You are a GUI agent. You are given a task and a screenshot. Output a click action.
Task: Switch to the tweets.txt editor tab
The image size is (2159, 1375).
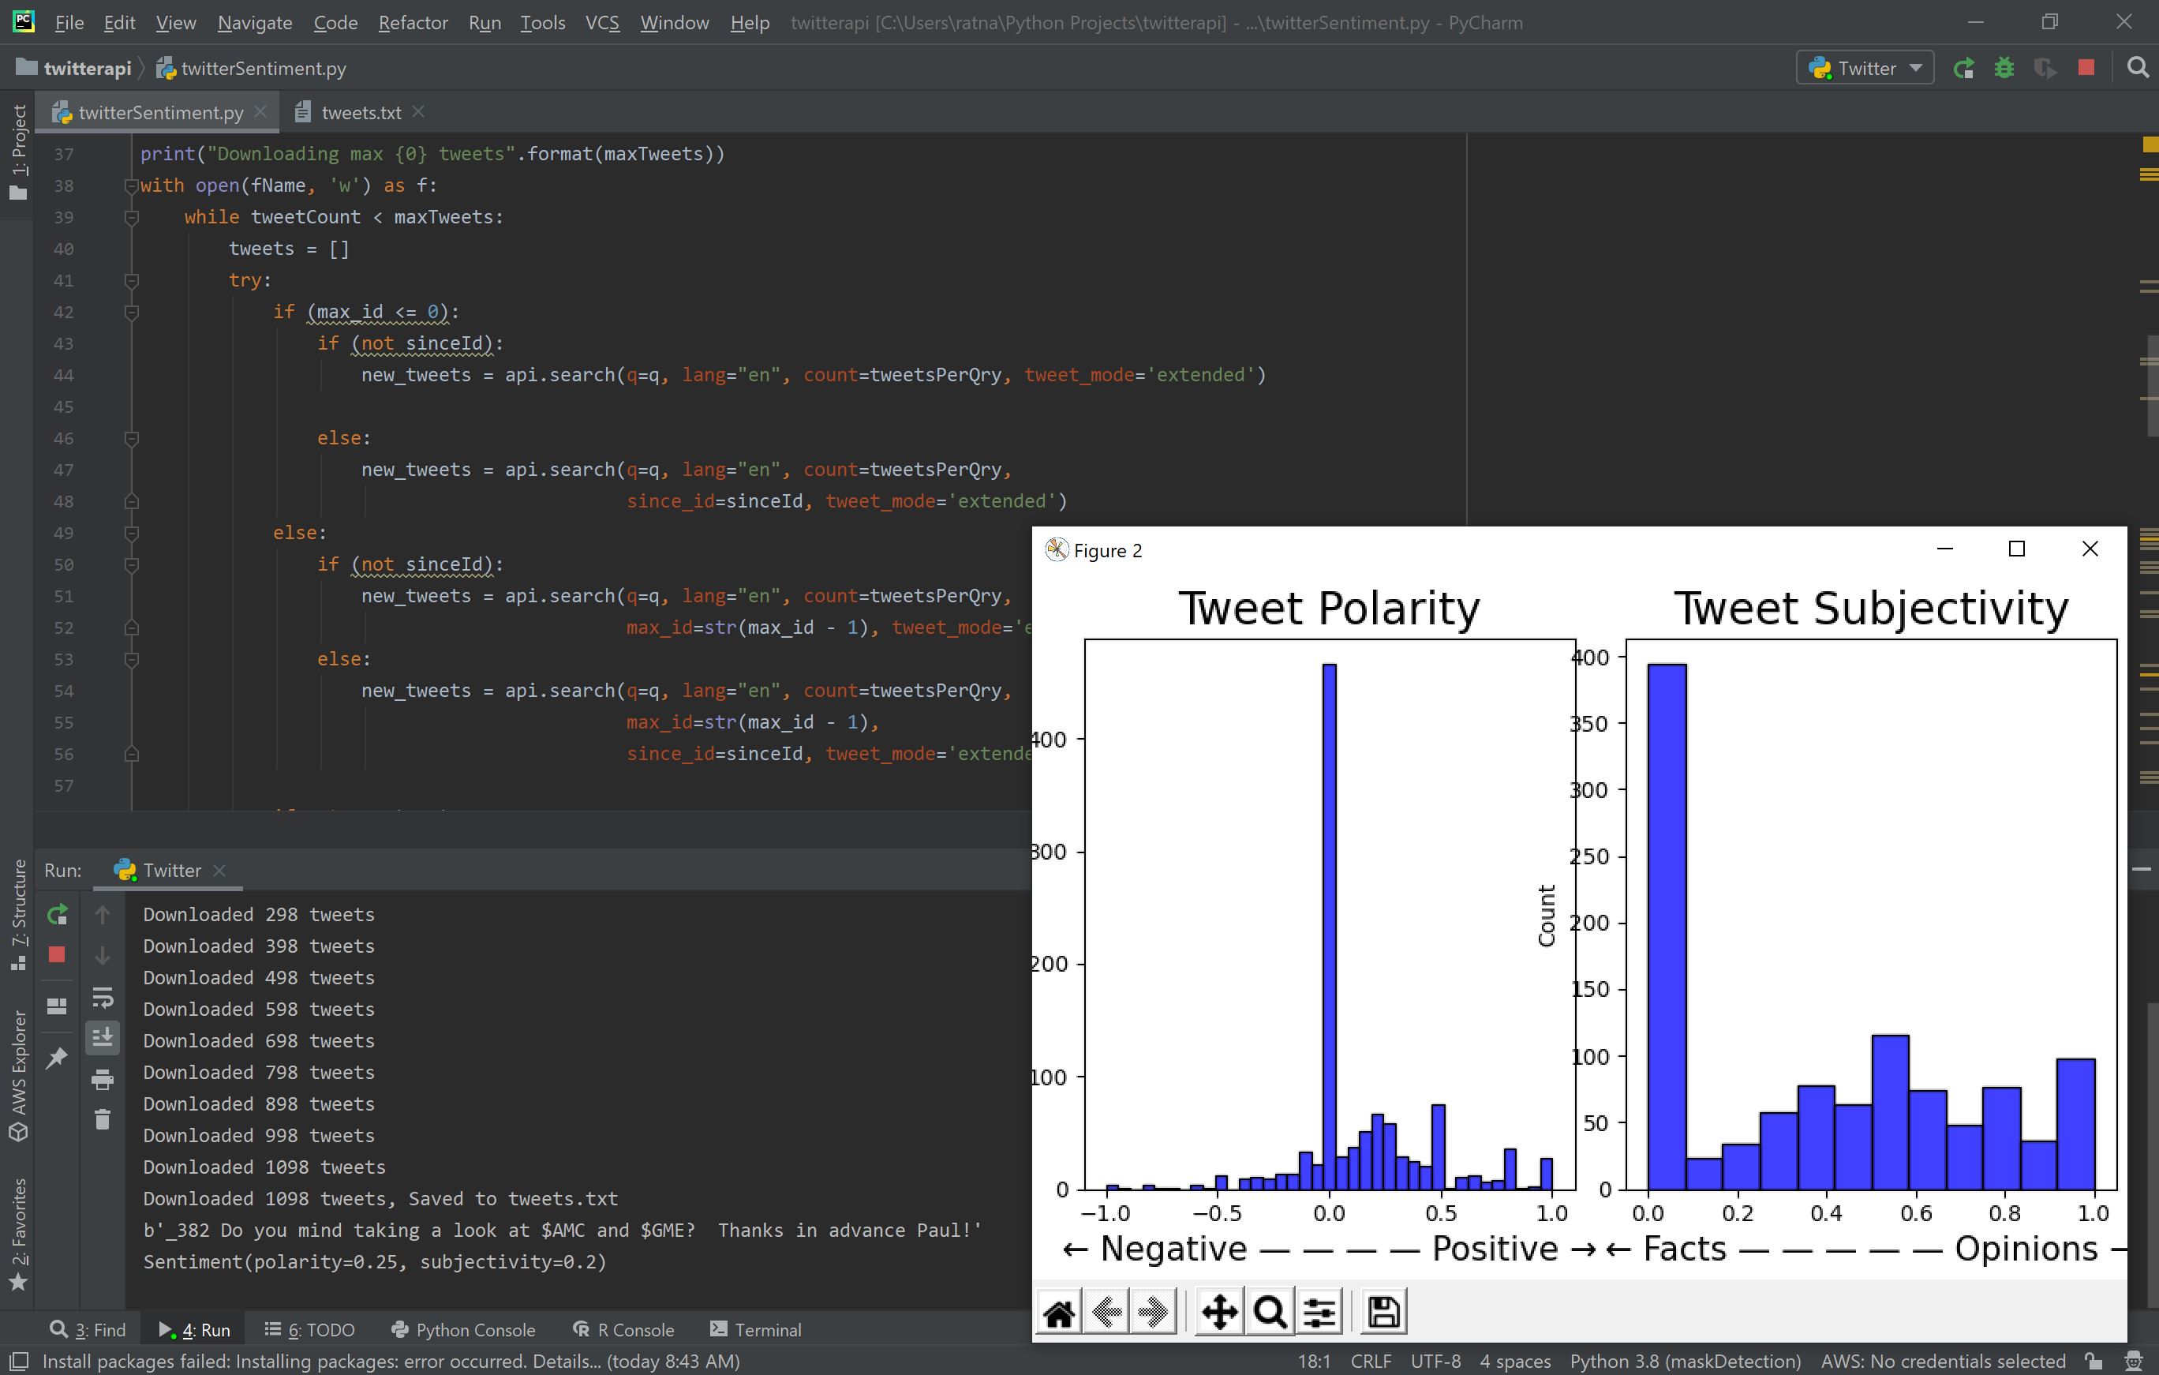click(x=361, y=112)
